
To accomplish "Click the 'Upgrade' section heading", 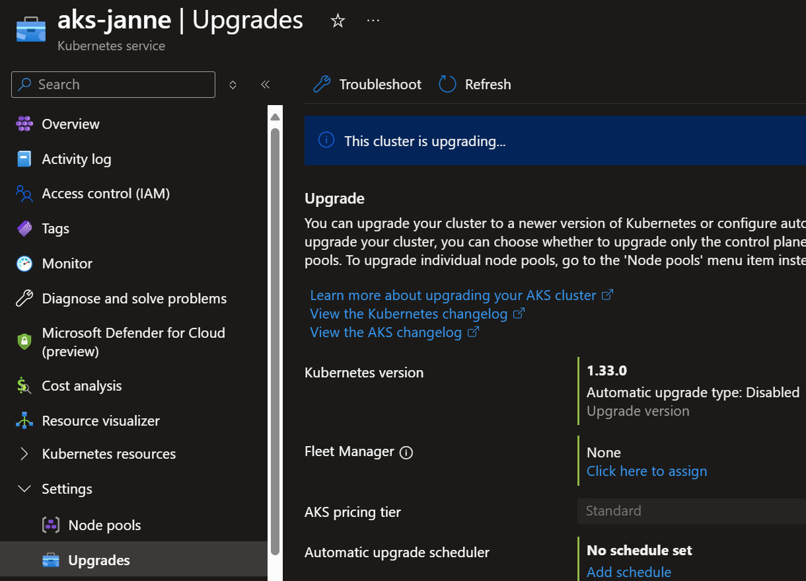I will coord(334,198).
